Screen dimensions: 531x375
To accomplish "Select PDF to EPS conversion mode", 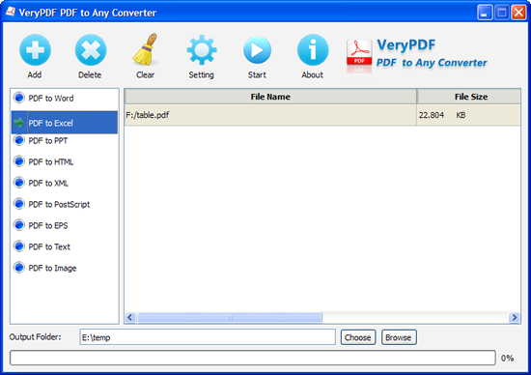I will (x=65, y=225).
